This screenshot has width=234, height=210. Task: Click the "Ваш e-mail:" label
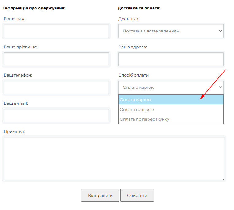pyautogui.click(x=16, y=103)
